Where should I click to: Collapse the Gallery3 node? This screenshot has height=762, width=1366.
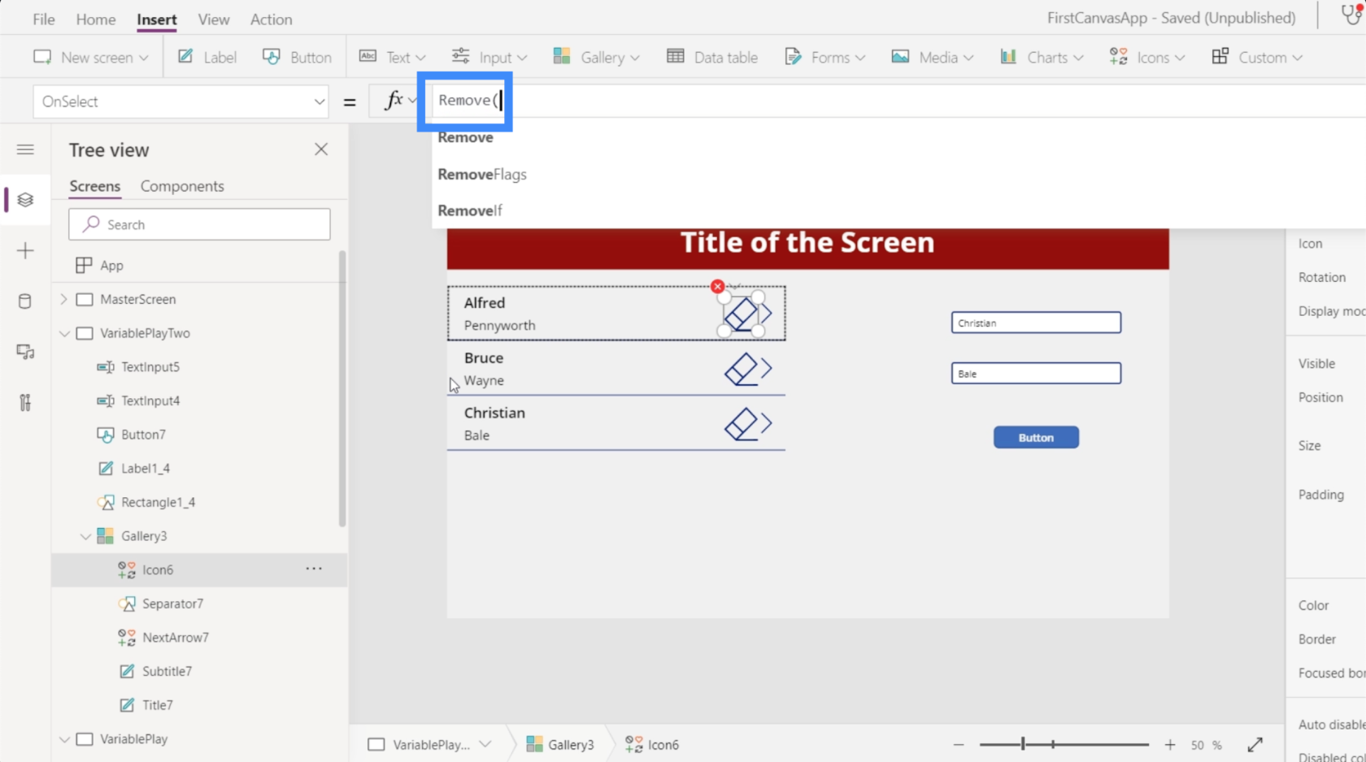point(85,536)
